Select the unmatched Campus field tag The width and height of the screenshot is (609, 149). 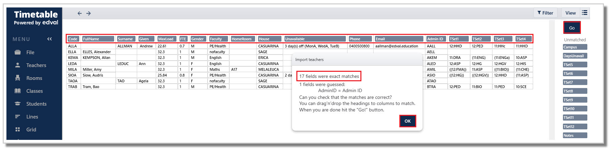[575, 47]
